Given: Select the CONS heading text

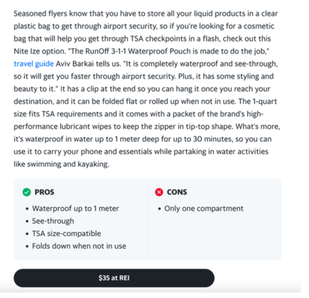Looking at the screenshot, I should pyautogui.click(x=177, y=192).
